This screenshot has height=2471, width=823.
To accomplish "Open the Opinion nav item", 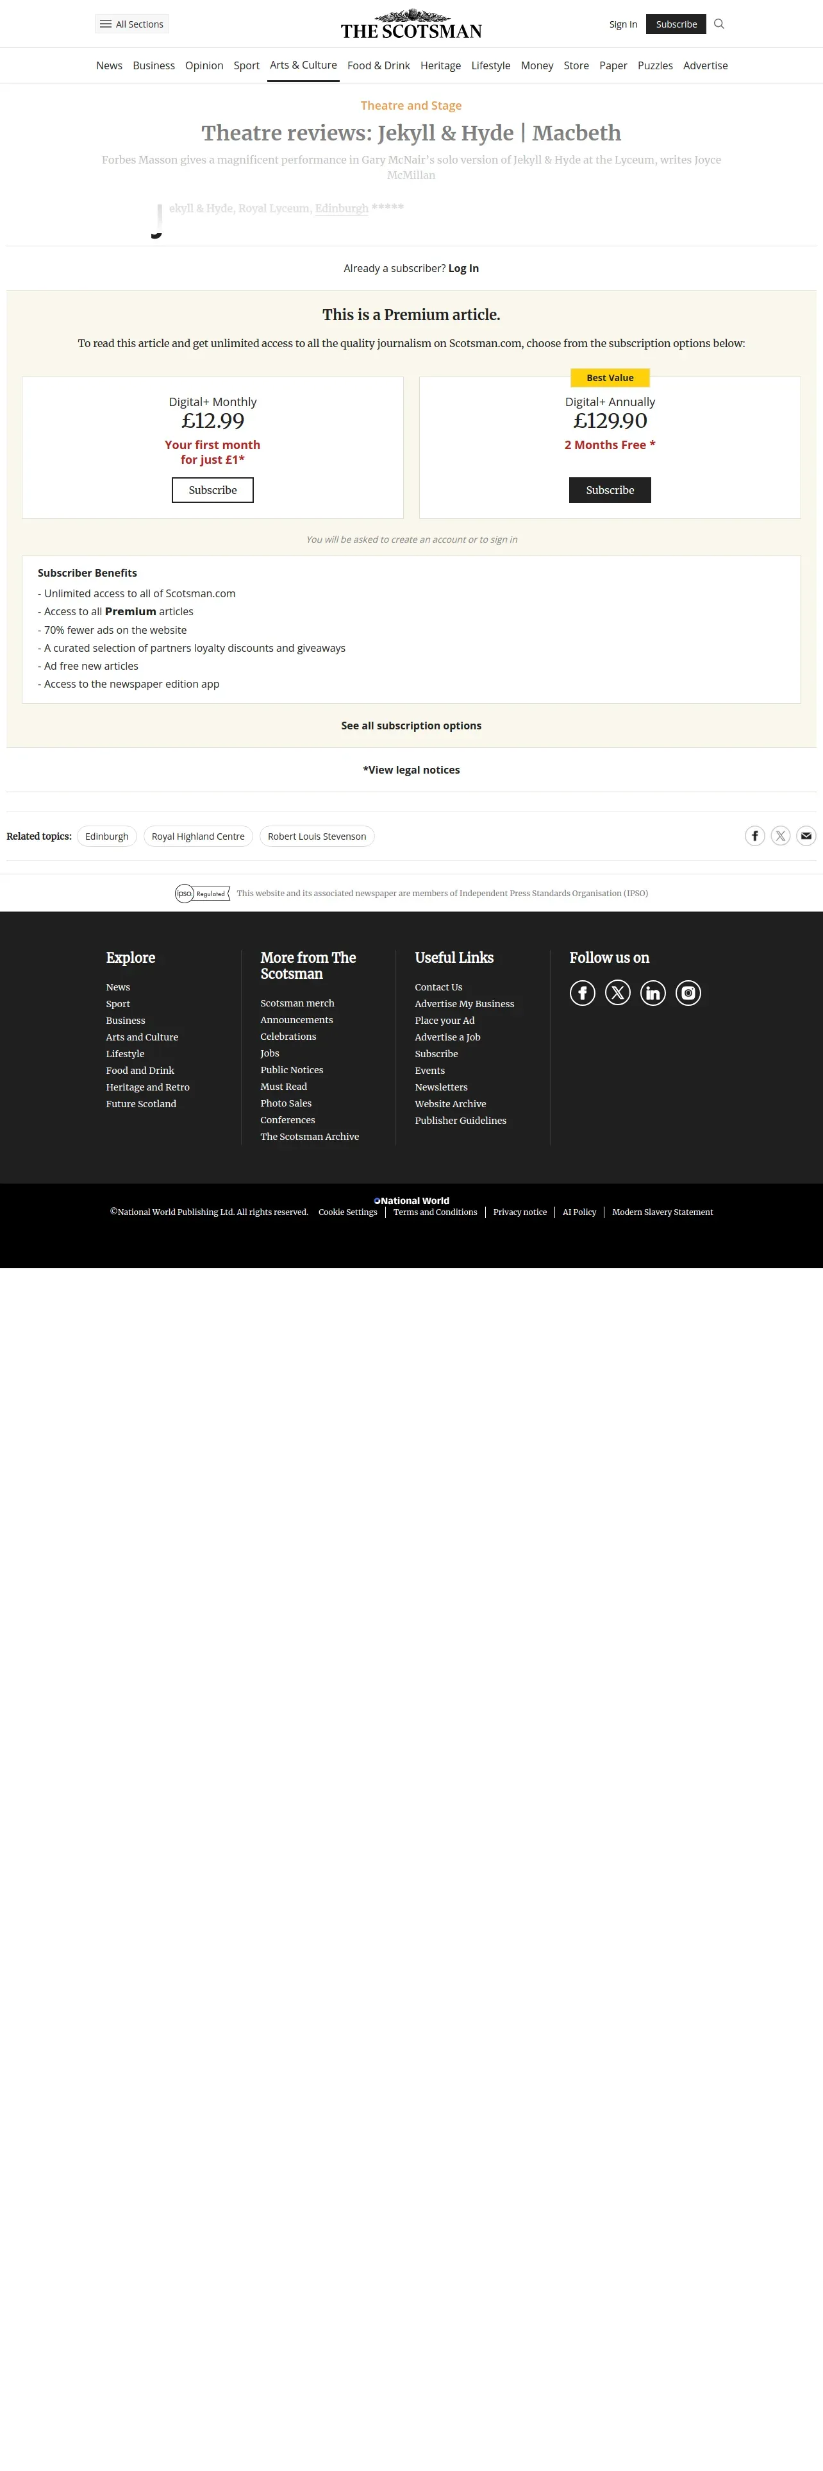I will [204, 65].
